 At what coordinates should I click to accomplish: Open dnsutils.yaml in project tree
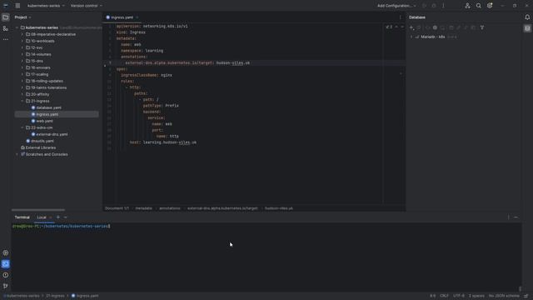(x=42, y=141)
